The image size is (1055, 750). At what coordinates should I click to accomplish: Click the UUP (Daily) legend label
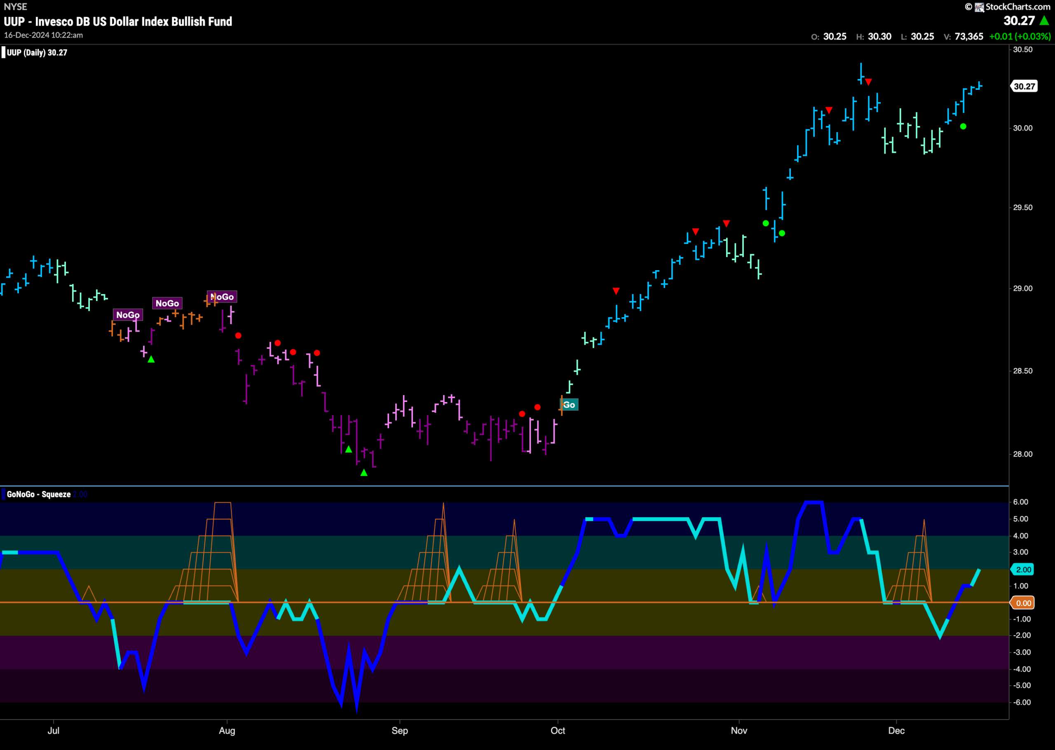tap(37, 53)
